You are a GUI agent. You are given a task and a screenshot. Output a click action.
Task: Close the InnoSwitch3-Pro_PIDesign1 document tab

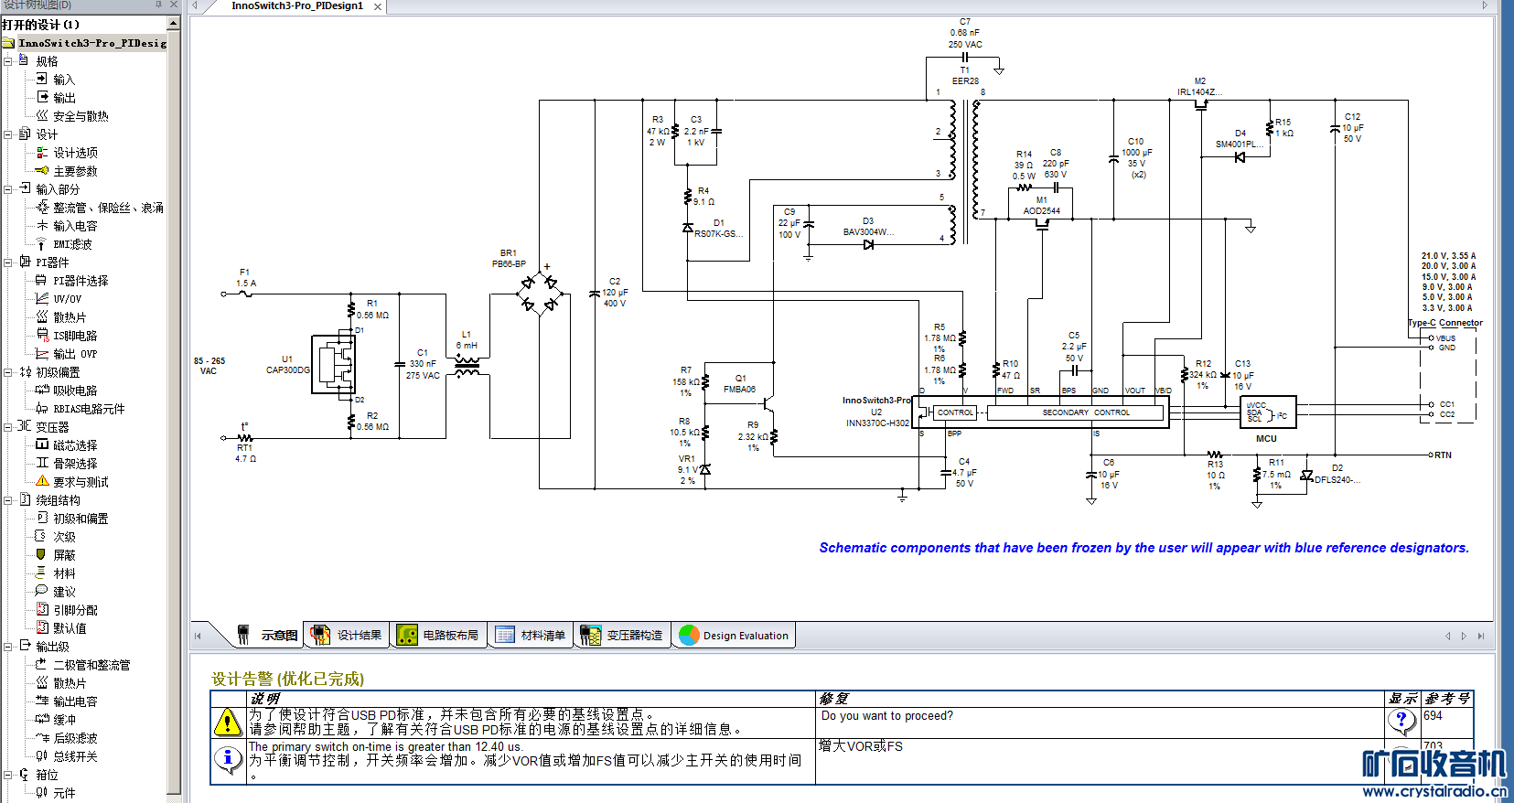377,7
